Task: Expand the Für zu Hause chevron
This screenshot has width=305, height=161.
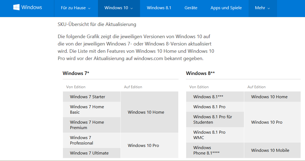Action: [89, 8]
